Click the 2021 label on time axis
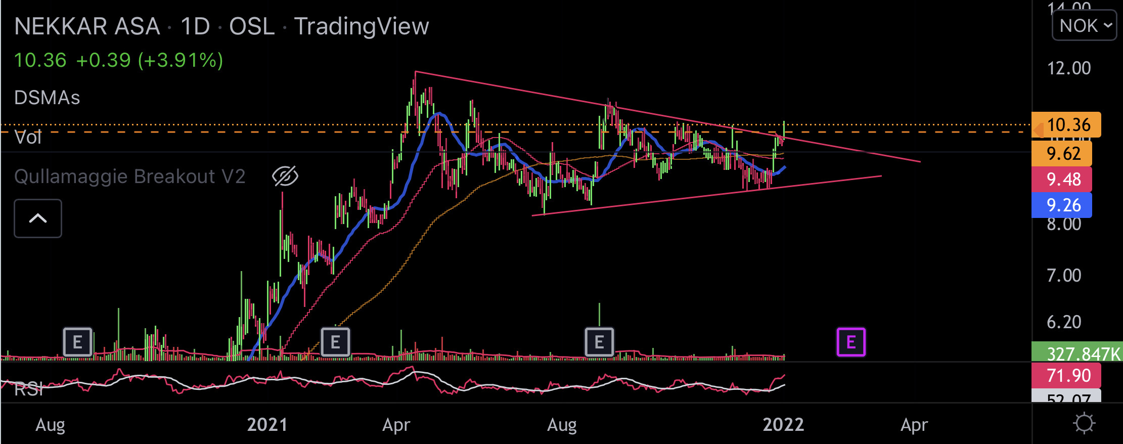The width and height of the screenshot is (1123, 444). (x=267, y=425)
